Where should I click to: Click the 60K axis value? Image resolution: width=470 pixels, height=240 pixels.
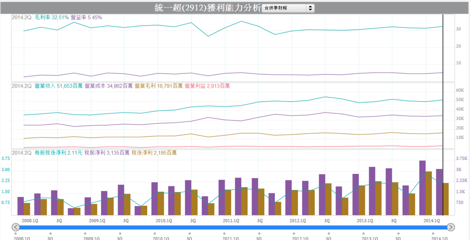(x=460, y=90)
